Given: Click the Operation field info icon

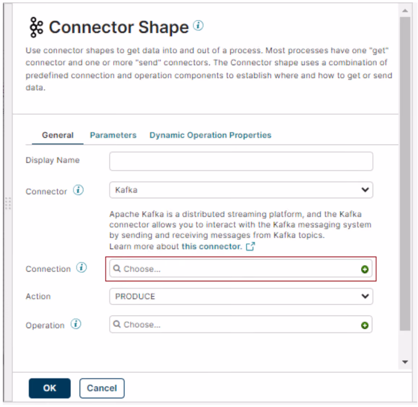Looking at the screenshot, I should [x=76, y=324].
